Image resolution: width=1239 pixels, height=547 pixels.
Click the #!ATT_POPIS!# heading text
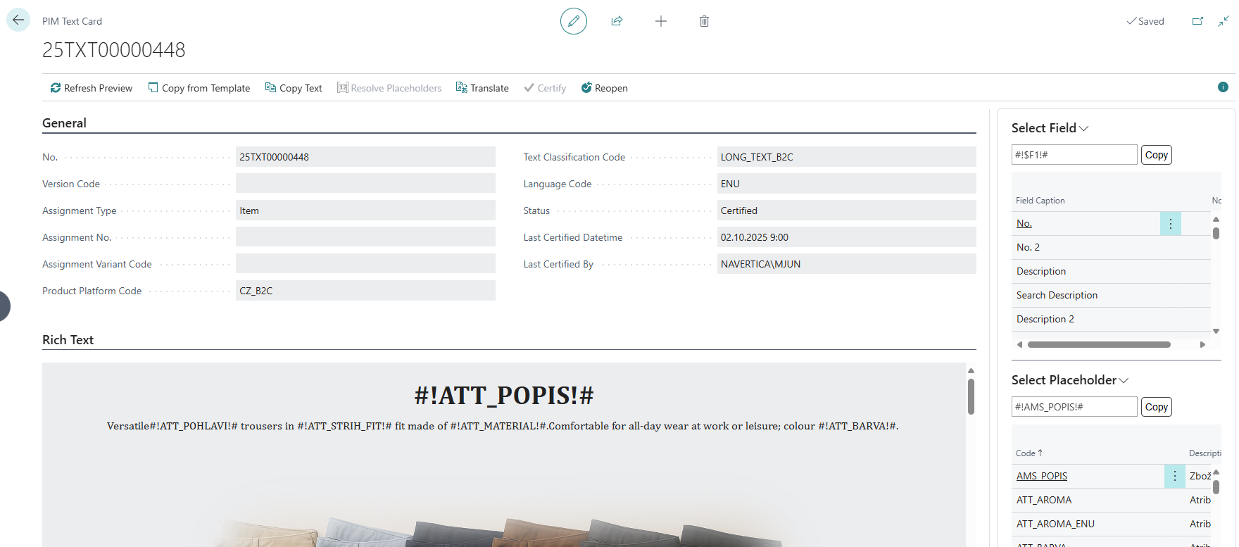pos(504,396)
